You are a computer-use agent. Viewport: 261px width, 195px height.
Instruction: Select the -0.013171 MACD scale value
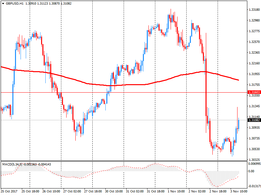point(254,186)
